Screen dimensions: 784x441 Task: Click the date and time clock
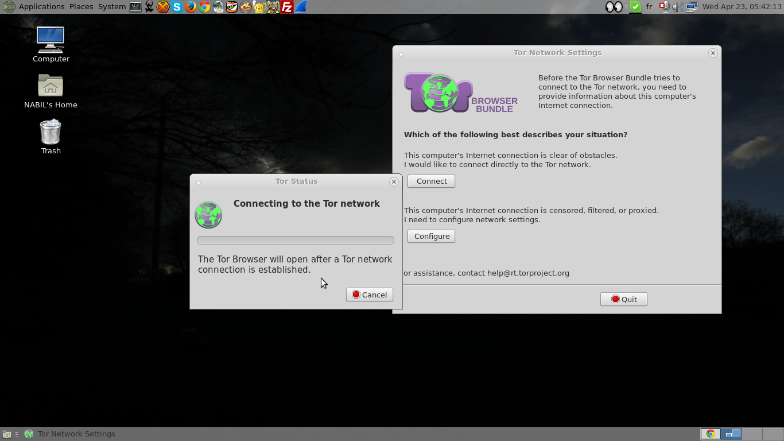pyautogui.click(x=742, y=7)
